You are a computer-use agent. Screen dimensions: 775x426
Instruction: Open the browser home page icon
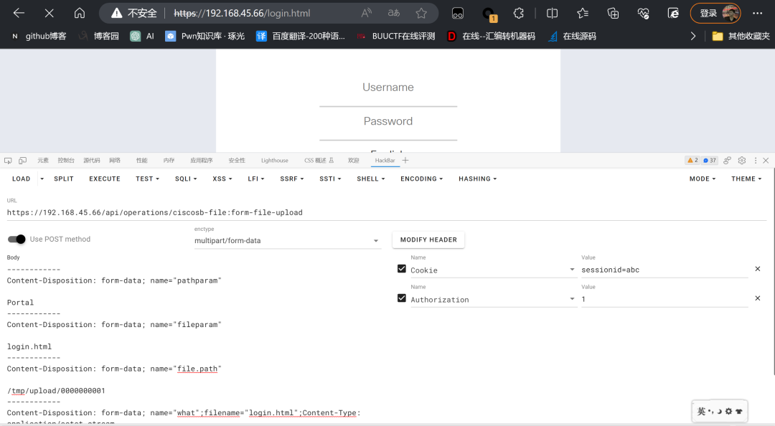pos(80,14)
